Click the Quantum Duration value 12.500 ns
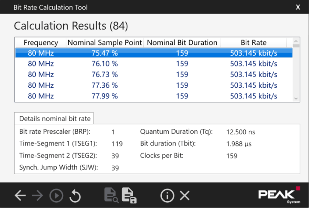This screenshot has height=208, width=309. tap(241, 132)
